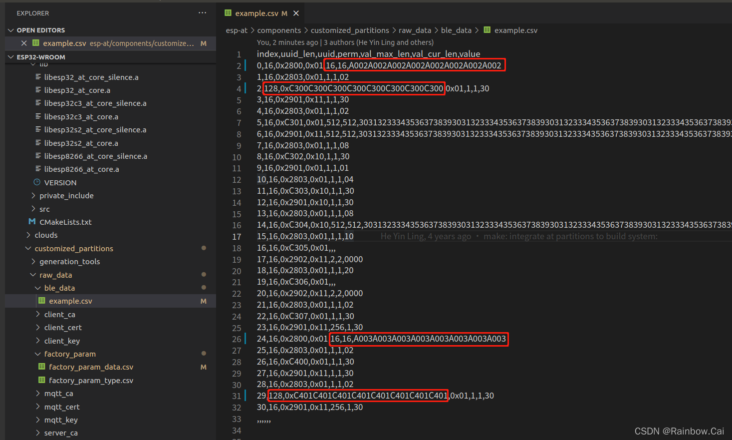This screenshot has width=732, height=440.
Task: Click the CSV icon beside example.csv in Open Editors
Action: (x=36, y=43)
